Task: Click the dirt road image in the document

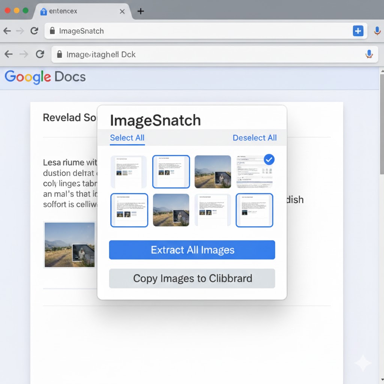Action: (x=69, y=244)
